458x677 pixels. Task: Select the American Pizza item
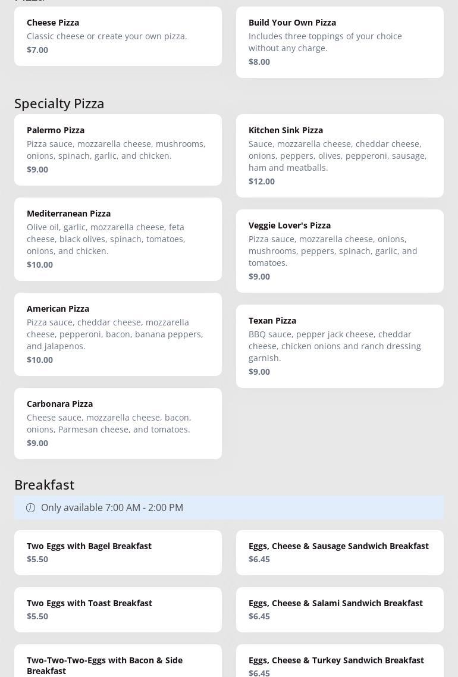(118, 334)
